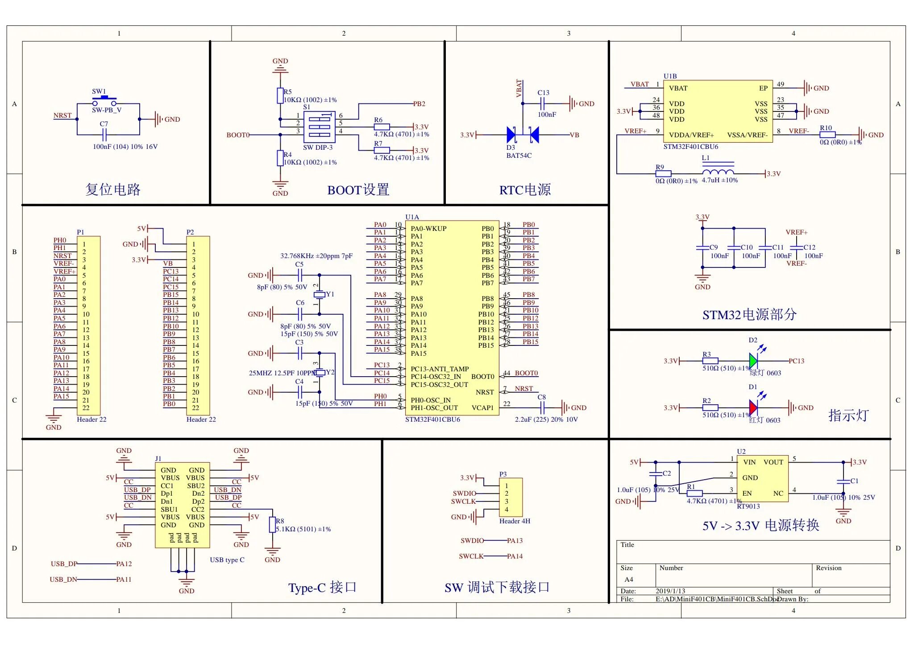Click the 'Type-C 接口' section title

coord(322,587)
